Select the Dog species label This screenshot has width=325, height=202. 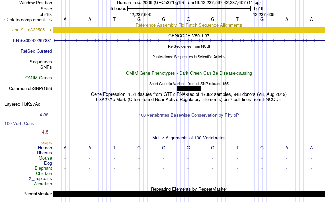48,163
